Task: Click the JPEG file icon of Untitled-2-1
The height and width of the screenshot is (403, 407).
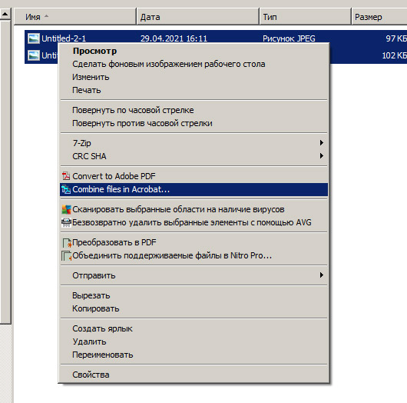Action: 34,38
